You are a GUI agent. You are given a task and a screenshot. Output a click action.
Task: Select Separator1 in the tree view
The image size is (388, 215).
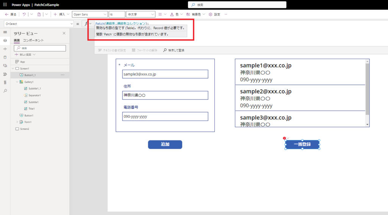point(34,95)
